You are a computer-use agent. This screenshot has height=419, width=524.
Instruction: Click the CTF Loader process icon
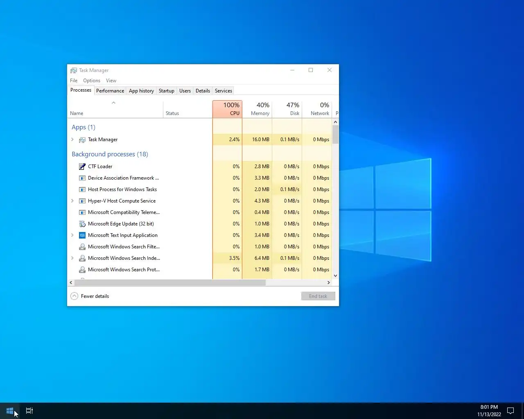[x=82, y=167]
